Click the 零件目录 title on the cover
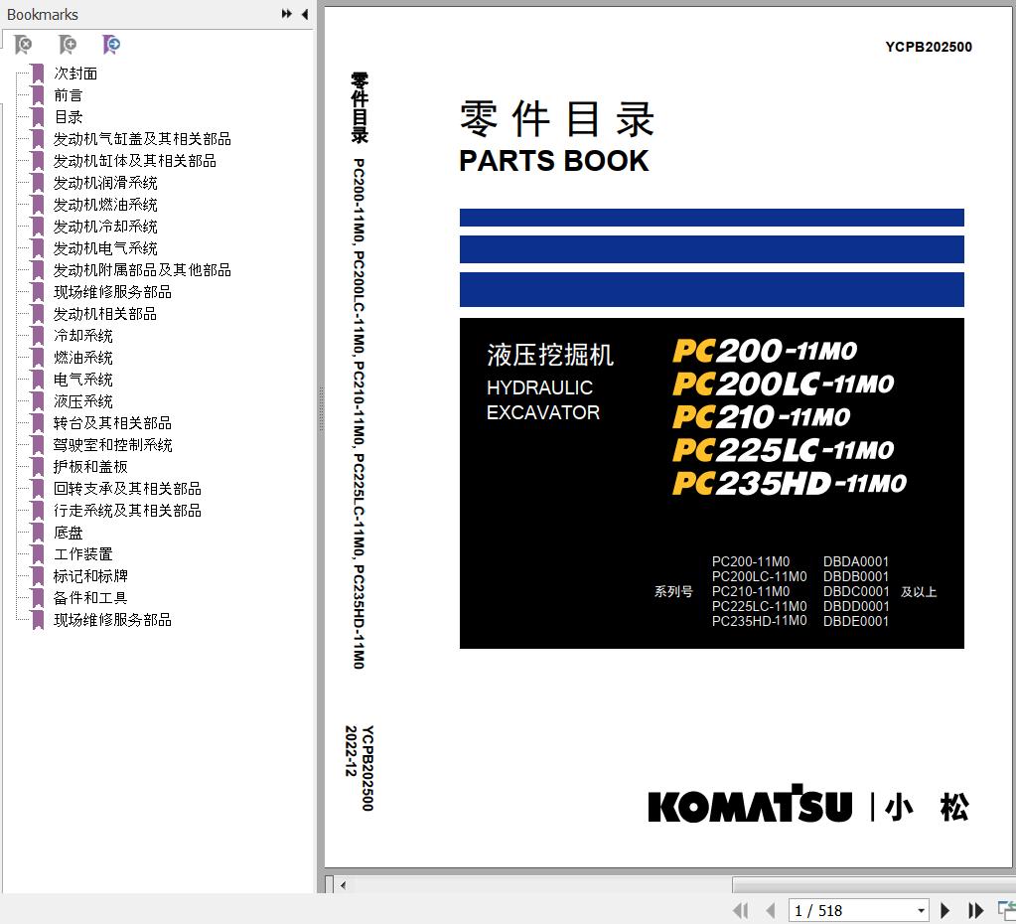 (557, 119)
